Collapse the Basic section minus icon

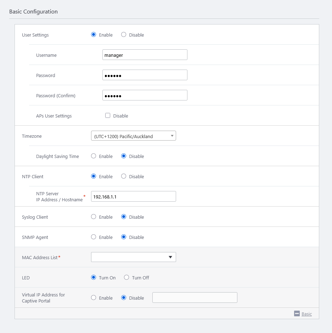click(297, 313)
